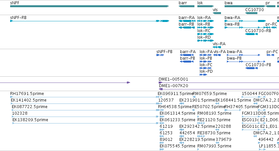Screen dimensions: 279x151
Task: Click EST labeled 442654
Action: [x=187, y=133]
